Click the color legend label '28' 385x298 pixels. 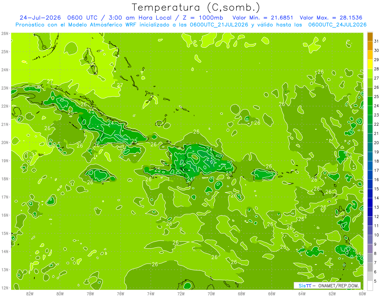(377, 69)
